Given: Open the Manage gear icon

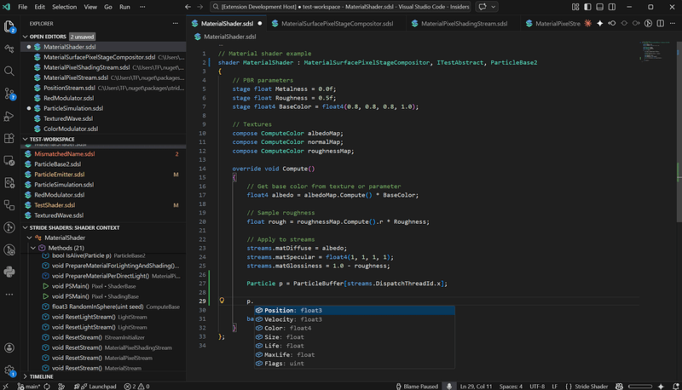Looking at the screenshot, I should 10,370.
